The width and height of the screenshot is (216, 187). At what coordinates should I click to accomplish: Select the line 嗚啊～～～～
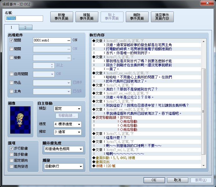click(x=146, y=154)
